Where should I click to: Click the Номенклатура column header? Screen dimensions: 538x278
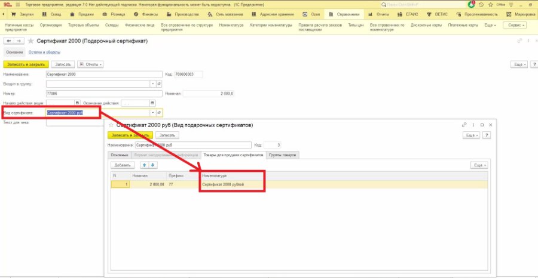pyautogui.click(x=231, y=175)
